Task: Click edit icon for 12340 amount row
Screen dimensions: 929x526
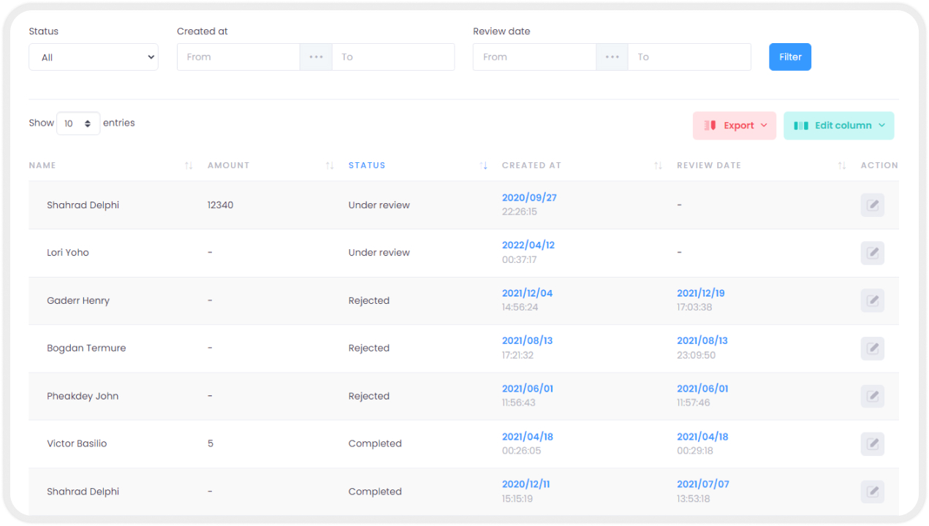Action: tap(872, 205)
